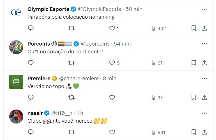
Task: View analytics of Porcoíris tweet showing 671
Action: click(x=157, y=63)
